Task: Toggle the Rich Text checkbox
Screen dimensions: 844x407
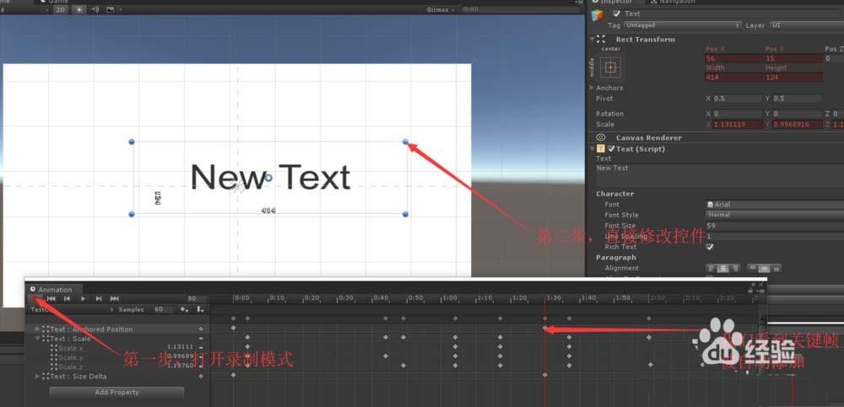Action: (710, 247)
